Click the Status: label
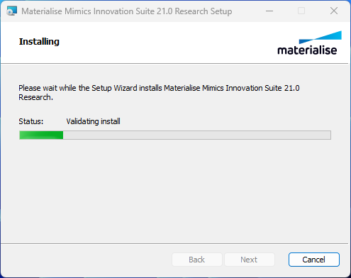Viewport: 351px width, 278px height. (31, 121)
